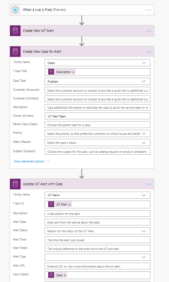Viewport: 169px width, 282px height.
Task: Open the ellipsis menu for 'When a rule is fired'
Action: pyautogui.click(x=148, y=10)
